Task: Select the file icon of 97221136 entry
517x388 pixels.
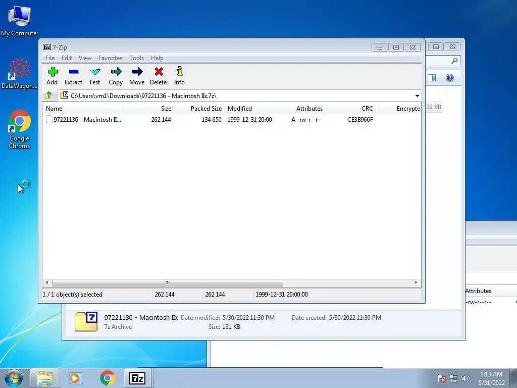Action: point(49,119)
